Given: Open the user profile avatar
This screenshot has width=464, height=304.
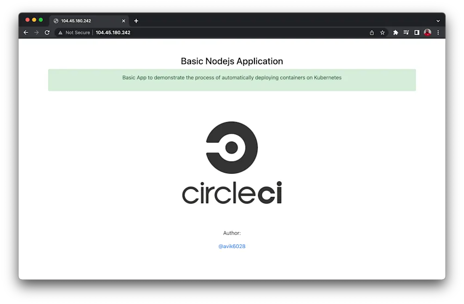Looking at the screenshot, I should (x=427, y=32).
